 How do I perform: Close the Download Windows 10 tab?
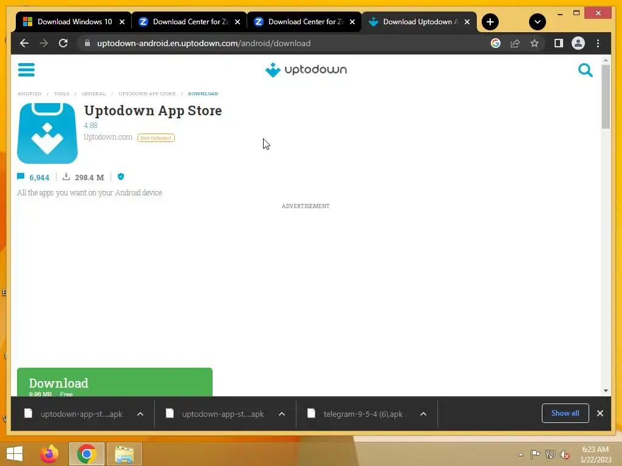(122, 22)
